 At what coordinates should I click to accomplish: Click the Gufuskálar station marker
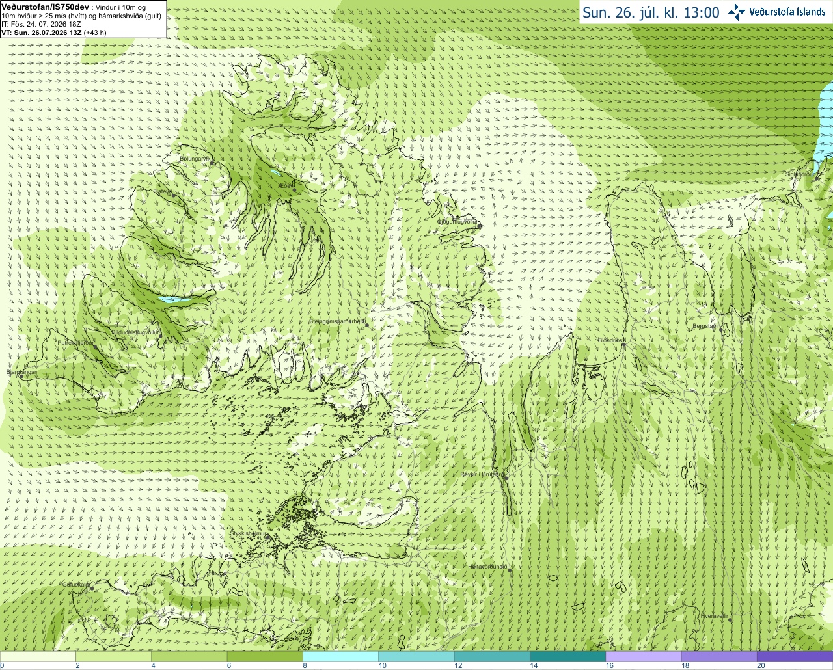[x=92, y=589]
